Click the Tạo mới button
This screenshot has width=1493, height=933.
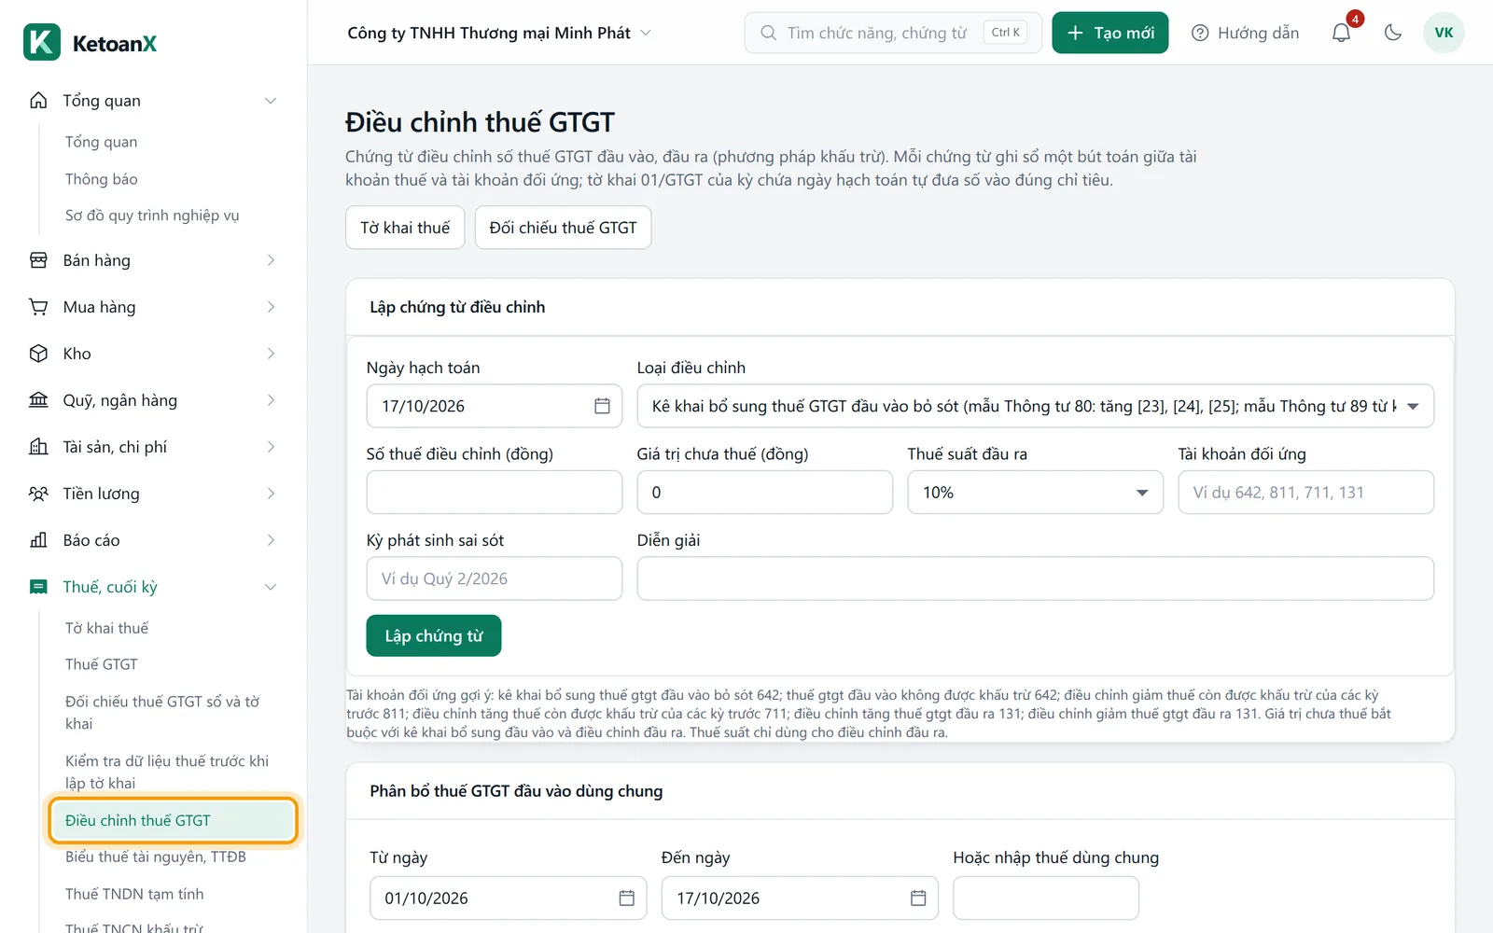pos(1109,33)
